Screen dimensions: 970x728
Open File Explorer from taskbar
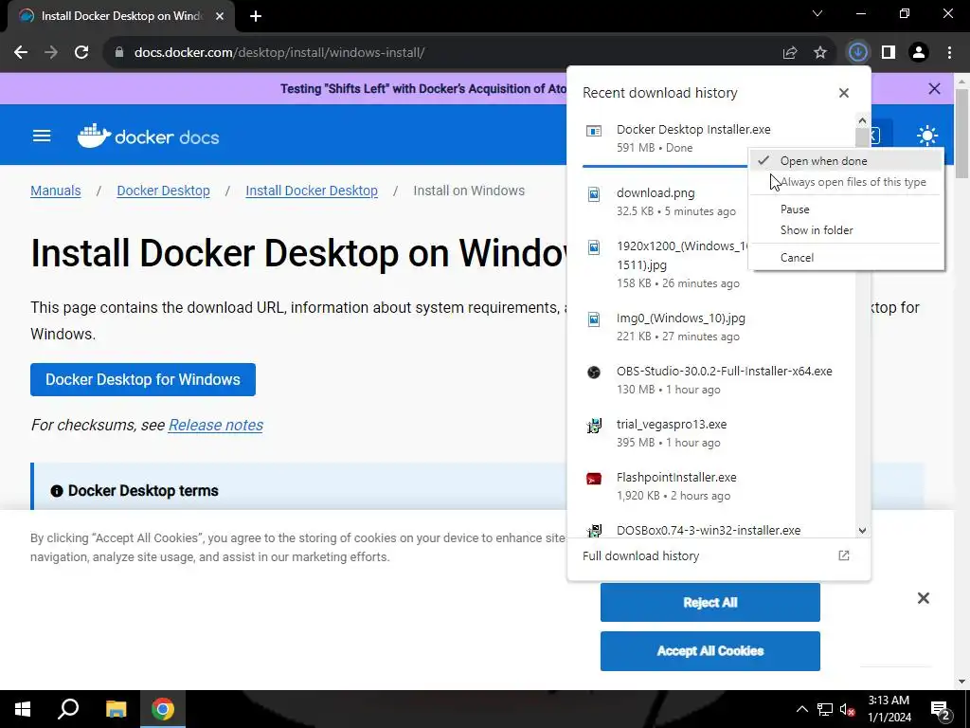click(x=116, y=709)
